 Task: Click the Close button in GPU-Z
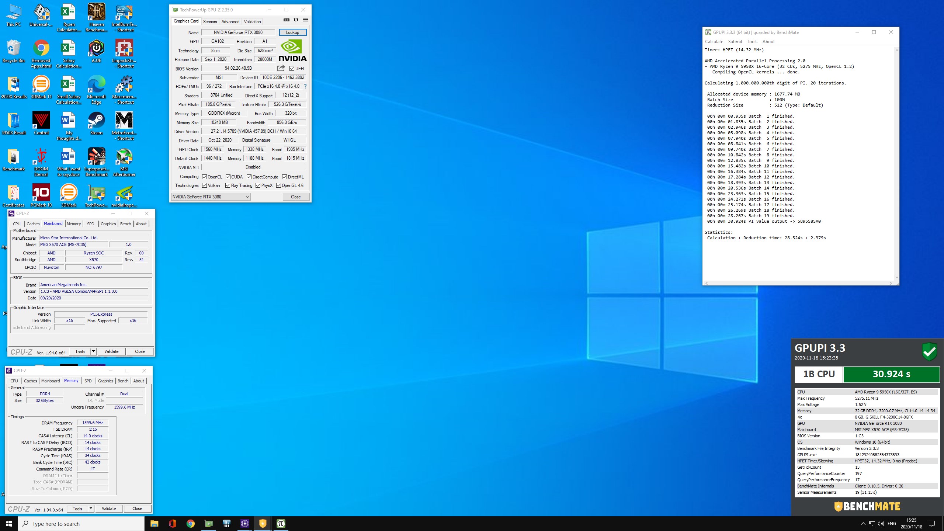(296, 197)
